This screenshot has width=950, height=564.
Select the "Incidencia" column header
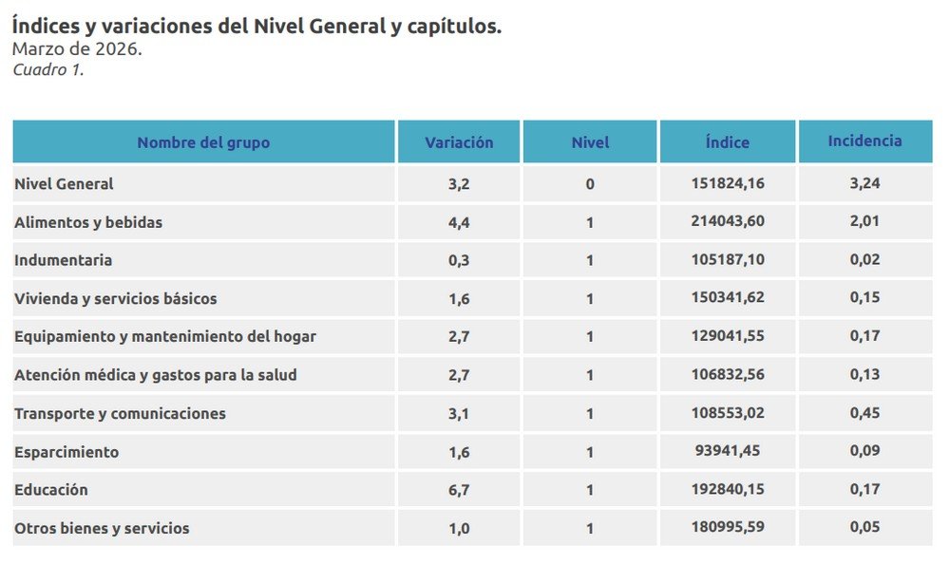pos(864,141)
